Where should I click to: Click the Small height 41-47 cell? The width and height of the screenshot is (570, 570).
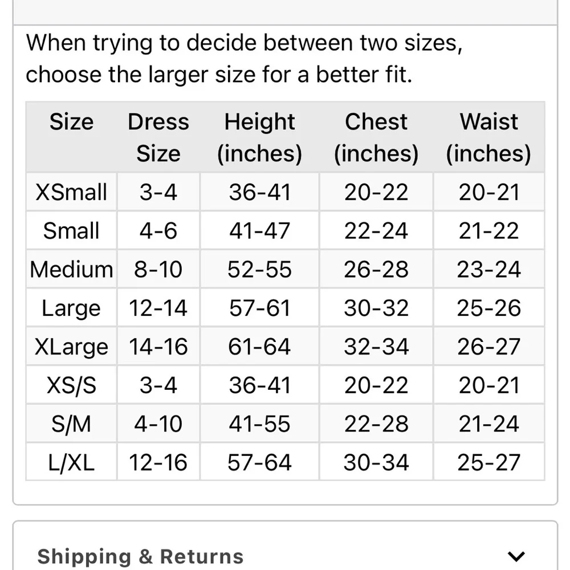(259, 230)
